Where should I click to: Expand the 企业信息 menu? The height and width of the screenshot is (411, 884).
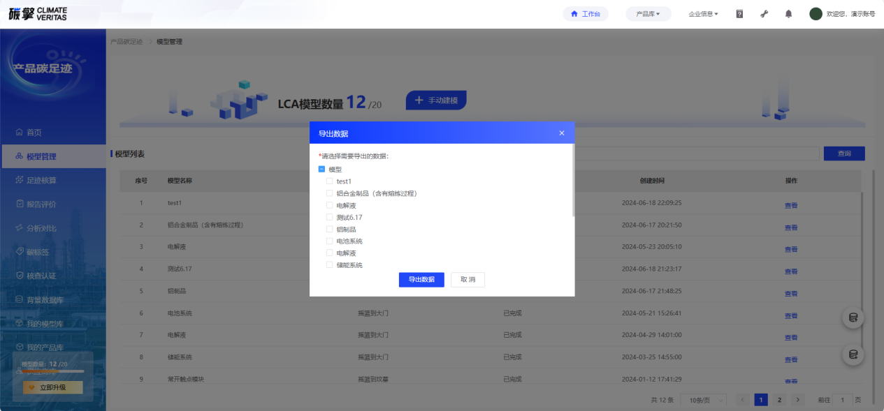(x=703, y=14)
